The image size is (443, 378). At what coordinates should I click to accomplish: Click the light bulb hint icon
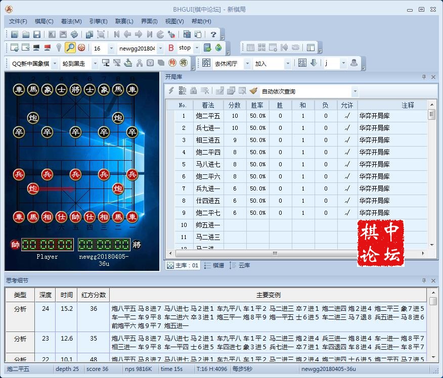[59, 48]
